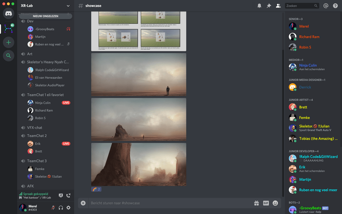
Task: Open the tutorial storyboard image
Action: click(x=139, y=31)
